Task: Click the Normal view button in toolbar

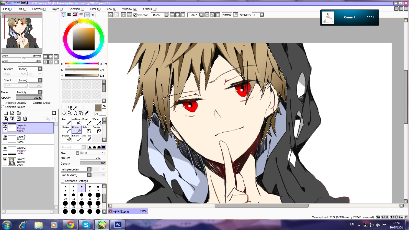Action: tap(227, 15)
